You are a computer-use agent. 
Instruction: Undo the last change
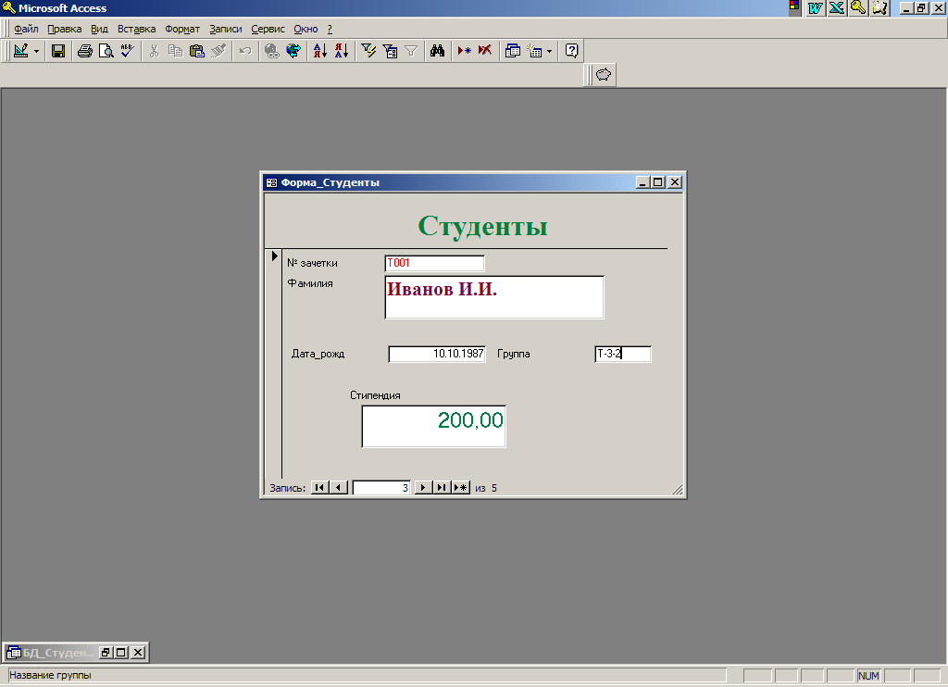point(244,51)
